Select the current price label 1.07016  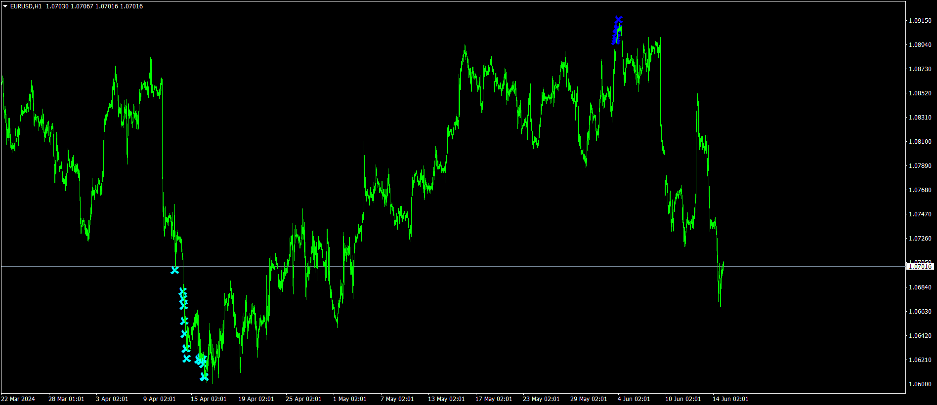coord(920,267)
